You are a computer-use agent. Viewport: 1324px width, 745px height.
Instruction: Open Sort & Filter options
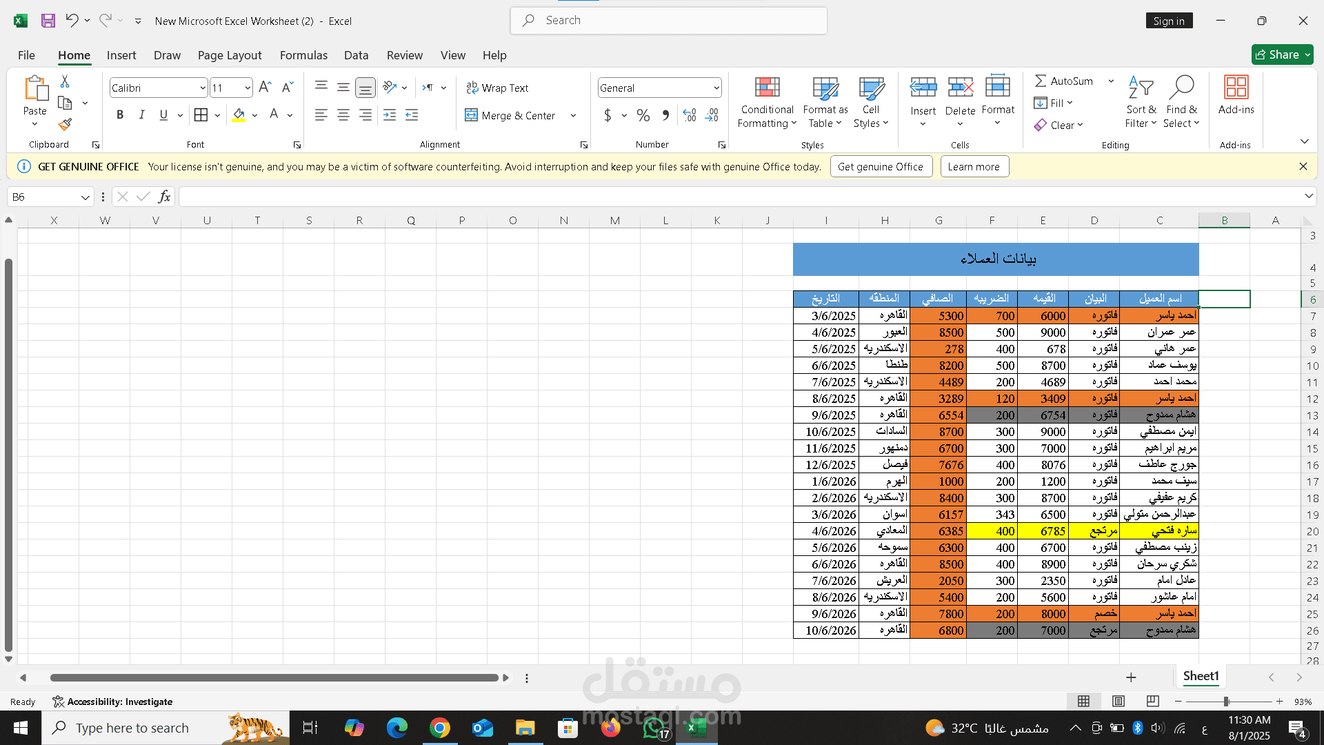pyautogui.click(x=1141, y=102)
